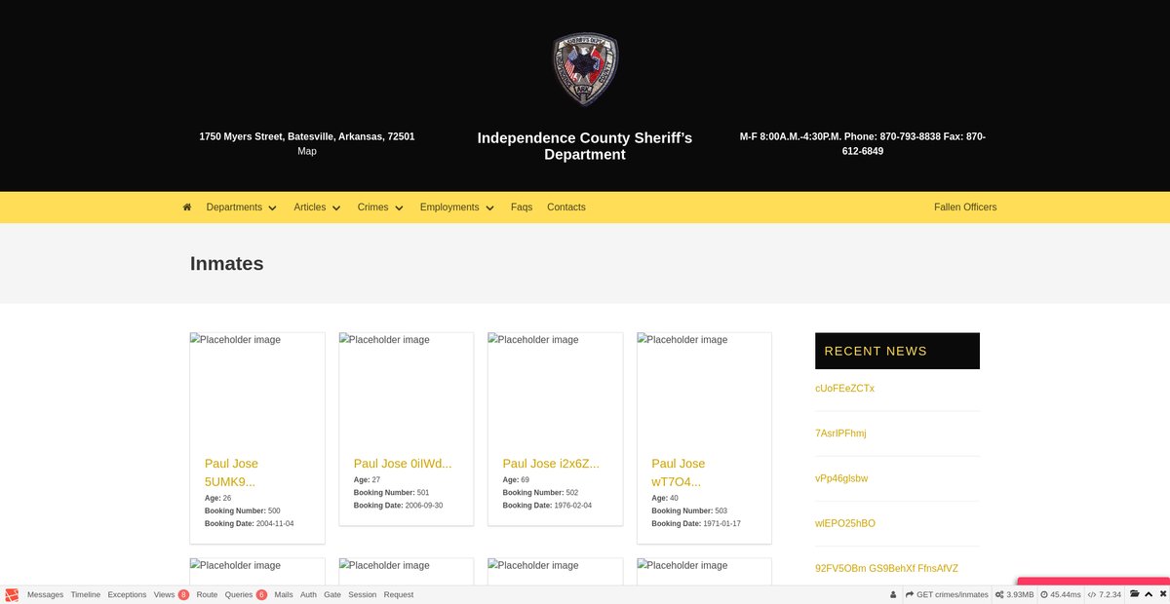This screenshot has height=604, width=1170.
Task: Click the home icon in the yellow navbar
Action: (x=187, y=207)
